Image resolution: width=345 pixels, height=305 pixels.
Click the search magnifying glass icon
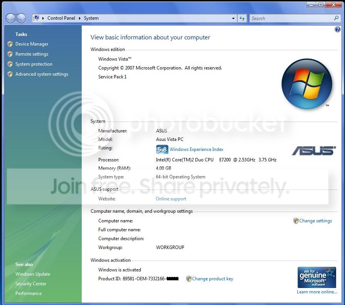point(336,18)
